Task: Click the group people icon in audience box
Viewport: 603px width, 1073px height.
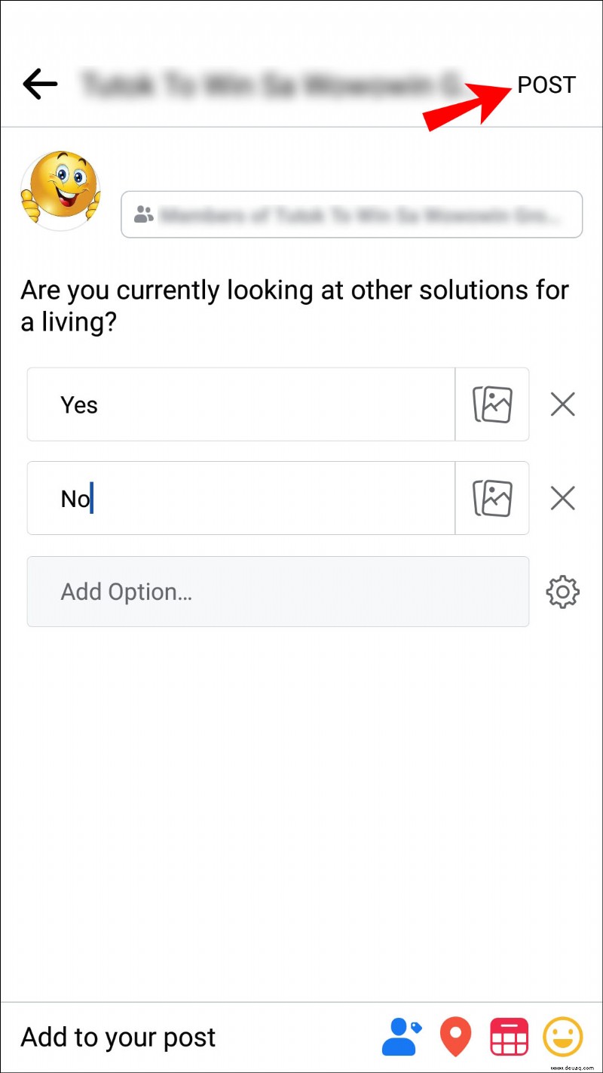Action: [x=143, y=215]
